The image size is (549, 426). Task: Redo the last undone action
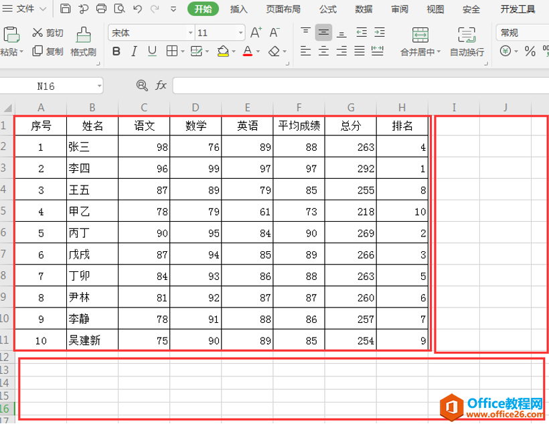tap(155, 9)
